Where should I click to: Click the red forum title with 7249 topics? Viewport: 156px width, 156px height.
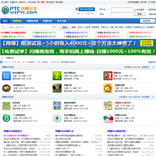click(123, 103)
